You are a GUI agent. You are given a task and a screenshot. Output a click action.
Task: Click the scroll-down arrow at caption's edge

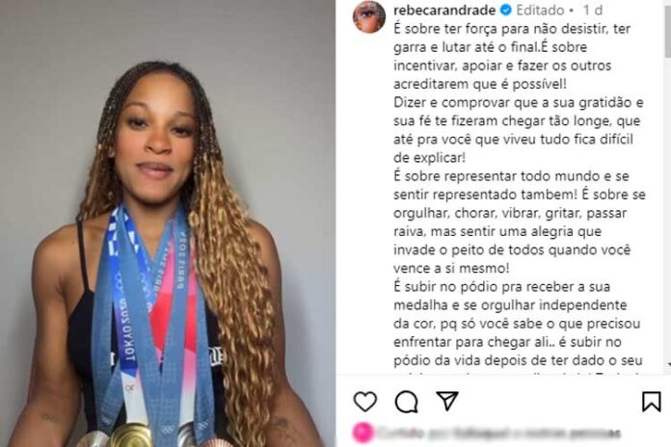669,365
